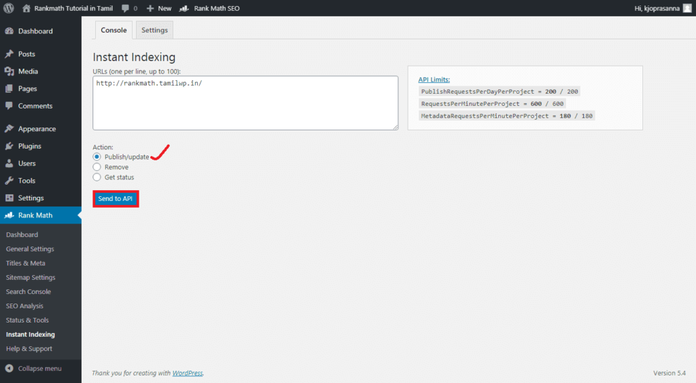This screenshot has width=696, height=383.
Task: Open Rank Math Dashboard submenu item
Action: click(x=22, y=234)
